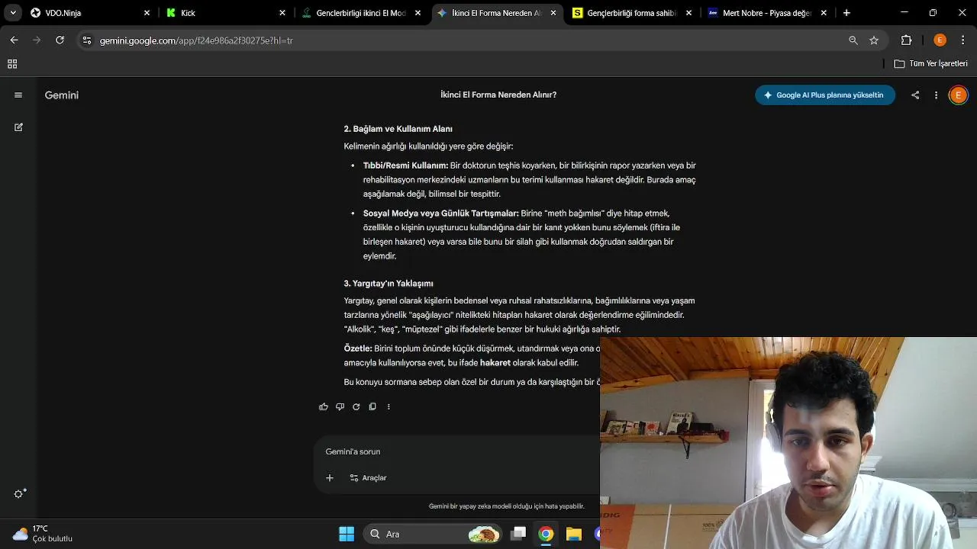Open the Google account avatar
Viewport: 977px width, 549px height.
click(x=958, y=95)
